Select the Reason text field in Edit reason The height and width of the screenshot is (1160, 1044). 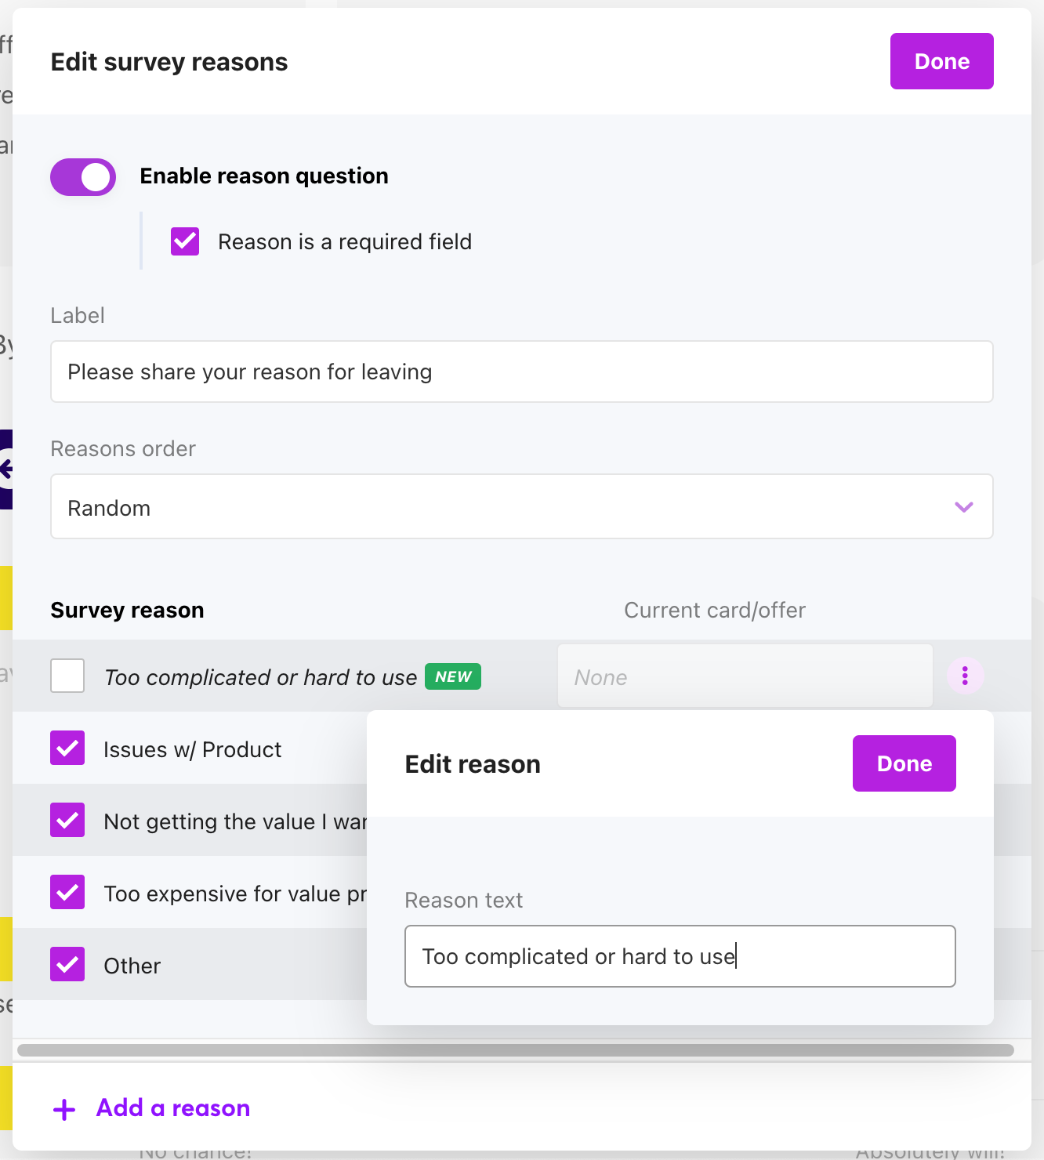680,956
